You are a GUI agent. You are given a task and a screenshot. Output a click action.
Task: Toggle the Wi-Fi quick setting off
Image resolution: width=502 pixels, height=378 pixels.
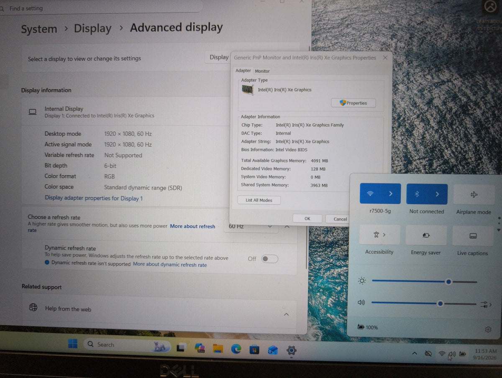pyautogui.click(x=370, y=194)
